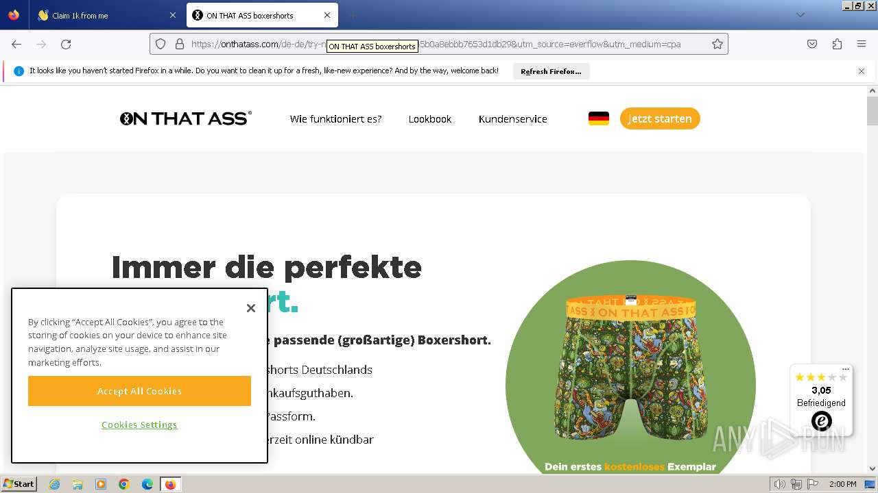Click the Trusted Shops e-logo icon

(821, 420)
